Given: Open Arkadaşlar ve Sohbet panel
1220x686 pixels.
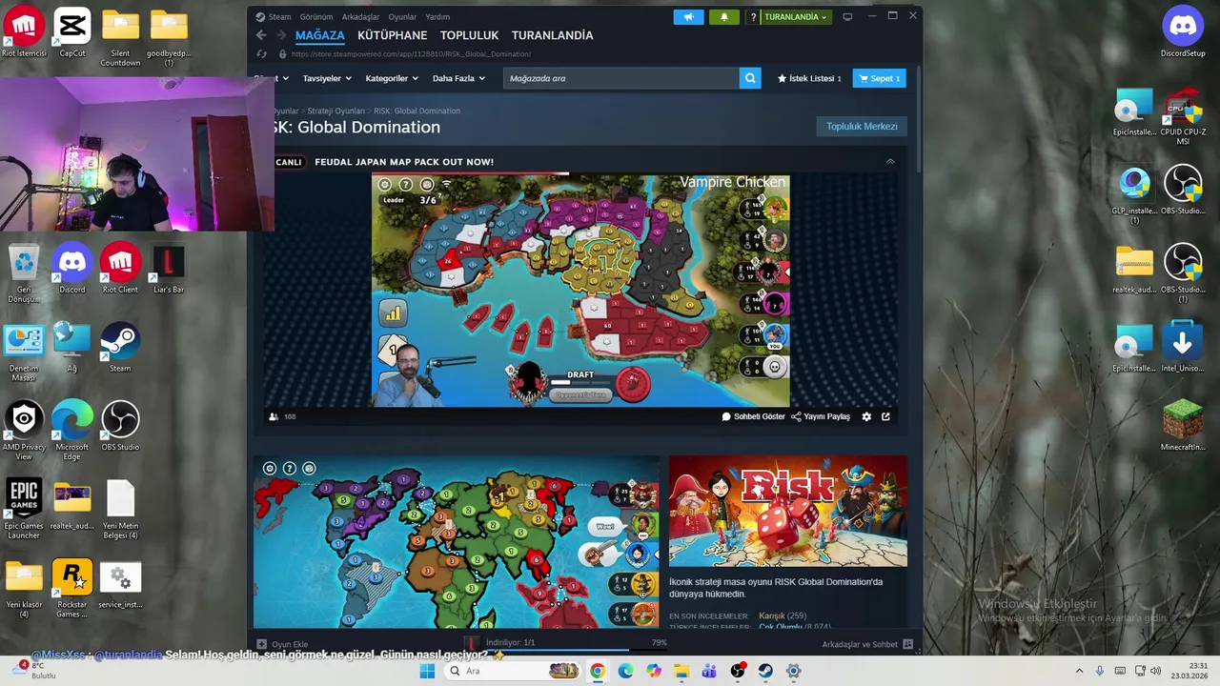Looking at the screenshot, I should click(x=867, y=644).
